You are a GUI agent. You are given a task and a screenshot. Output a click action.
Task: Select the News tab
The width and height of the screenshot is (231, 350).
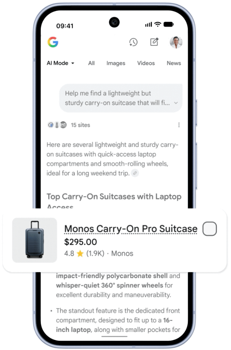click(174, 63)
